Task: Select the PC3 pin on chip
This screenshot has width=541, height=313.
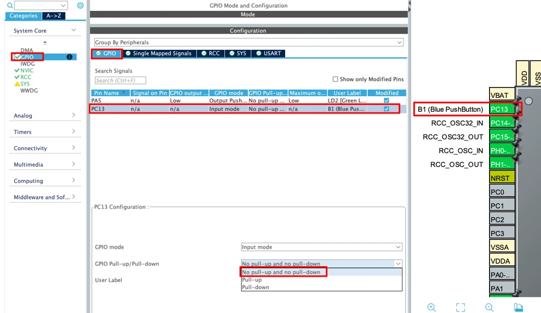Action: pos(502,234)
